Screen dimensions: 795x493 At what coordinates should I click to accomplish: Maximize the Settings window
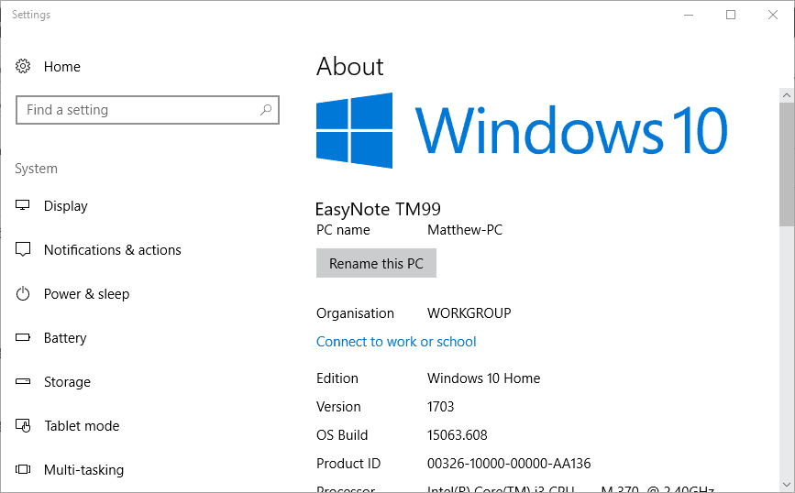coord(731,15)
